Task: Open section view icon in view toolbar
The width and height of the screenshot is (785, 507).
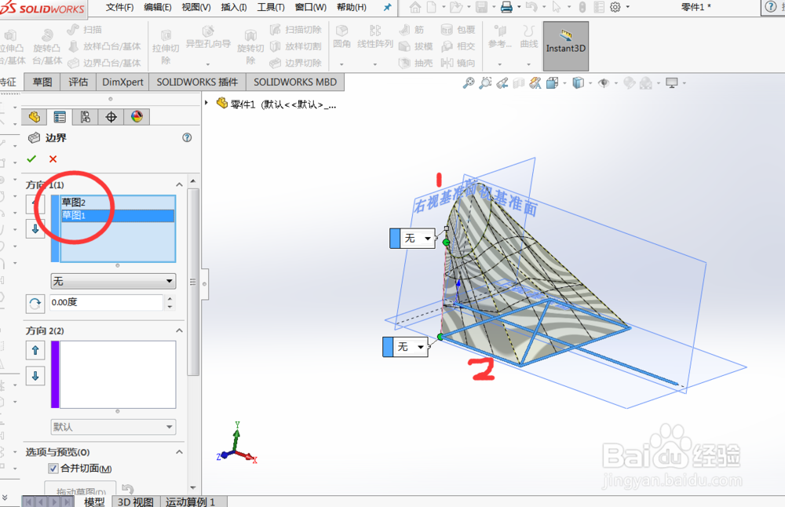Action: tap(519, 82)
